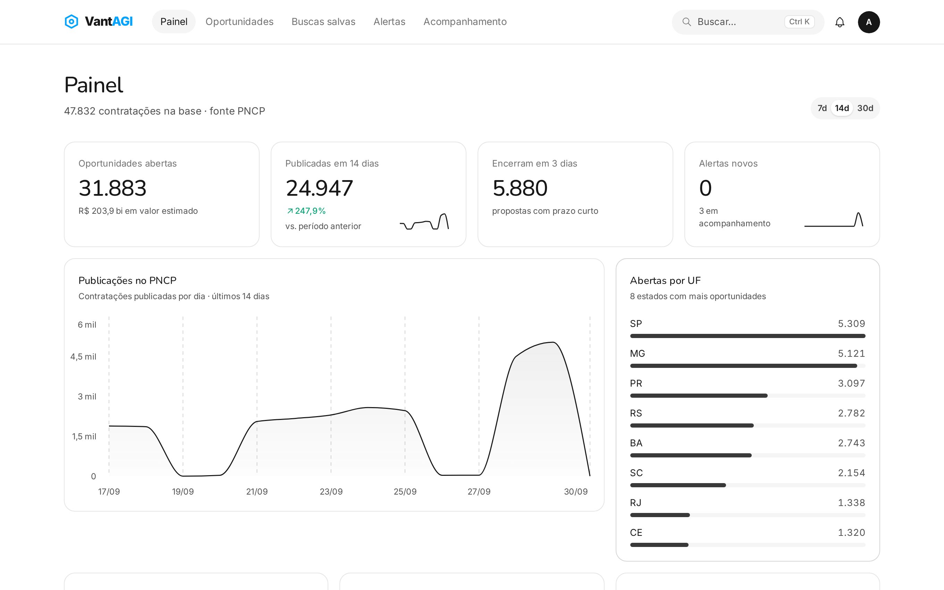Go to the Painel tab
The image size is (944, 590).
(x=174, y=22)
